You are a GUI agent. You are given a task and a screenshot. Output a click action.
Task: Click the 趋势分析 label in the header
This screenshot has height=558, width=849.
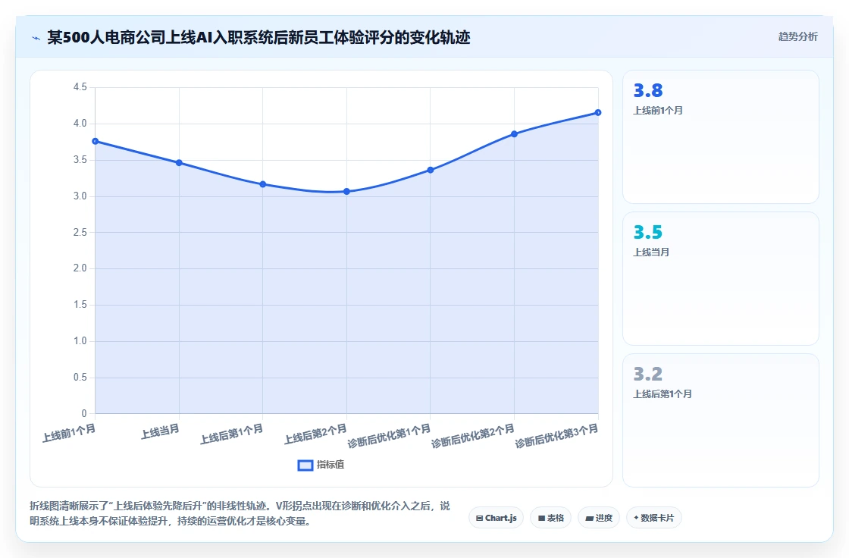[797, 37]
